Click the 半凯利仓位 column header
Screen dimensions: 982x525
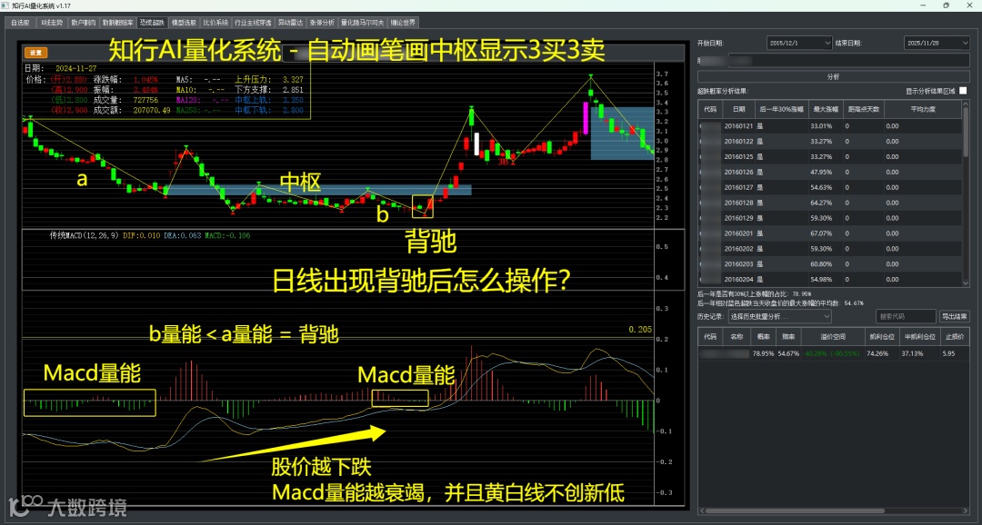pos(919,336)
